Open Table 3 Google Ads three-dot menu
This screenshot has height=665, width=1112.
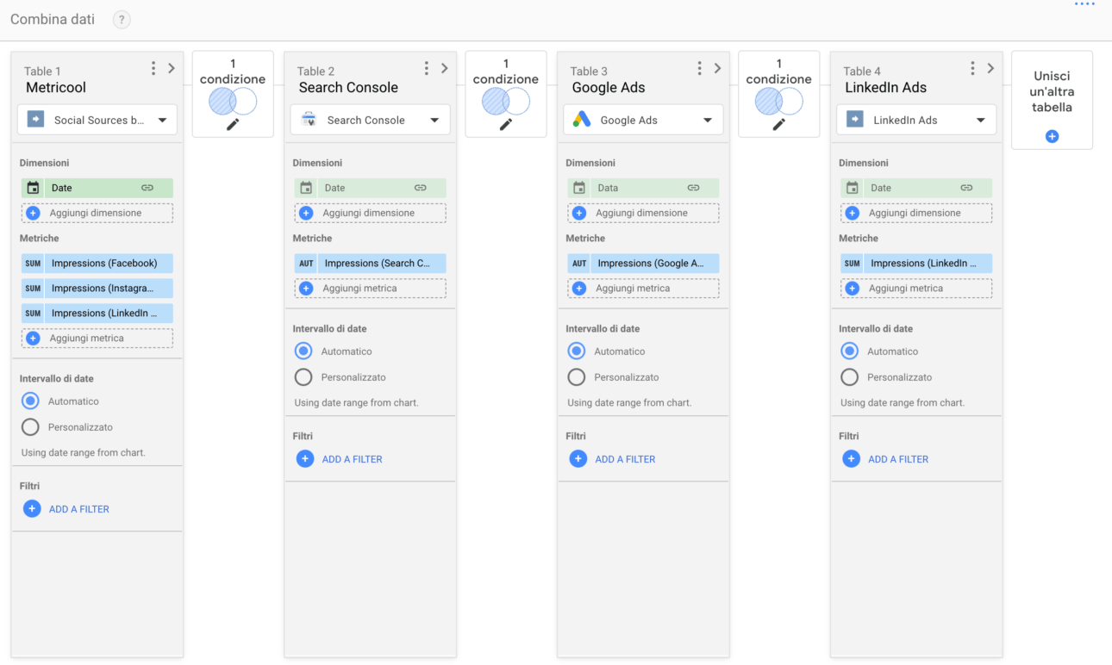pos(700,68)
